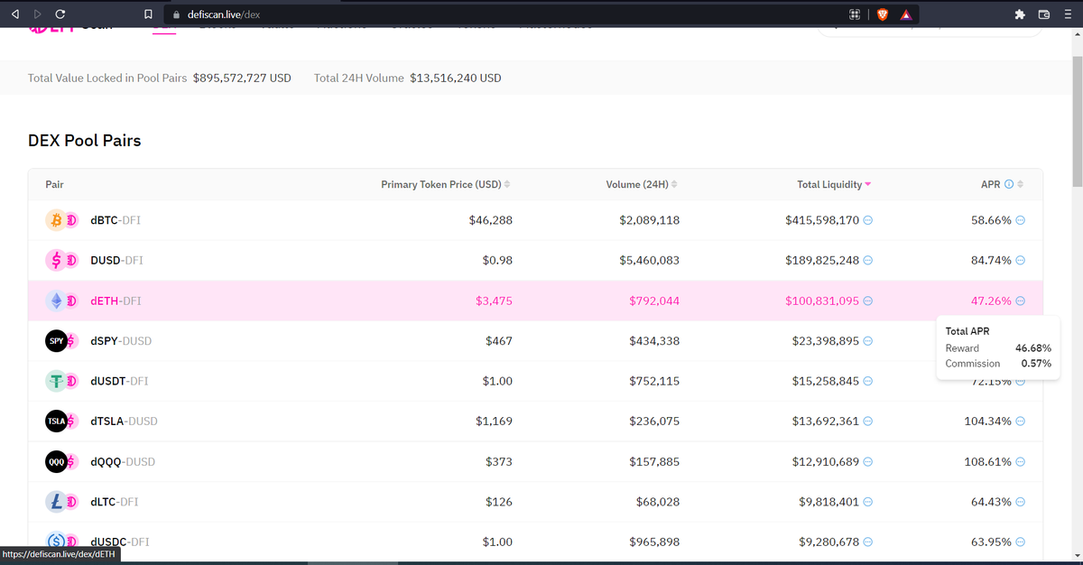Show liquidity details icon for $13,692,361
The height and width of the screenshot is (565, 1083).
coord(868,421)
